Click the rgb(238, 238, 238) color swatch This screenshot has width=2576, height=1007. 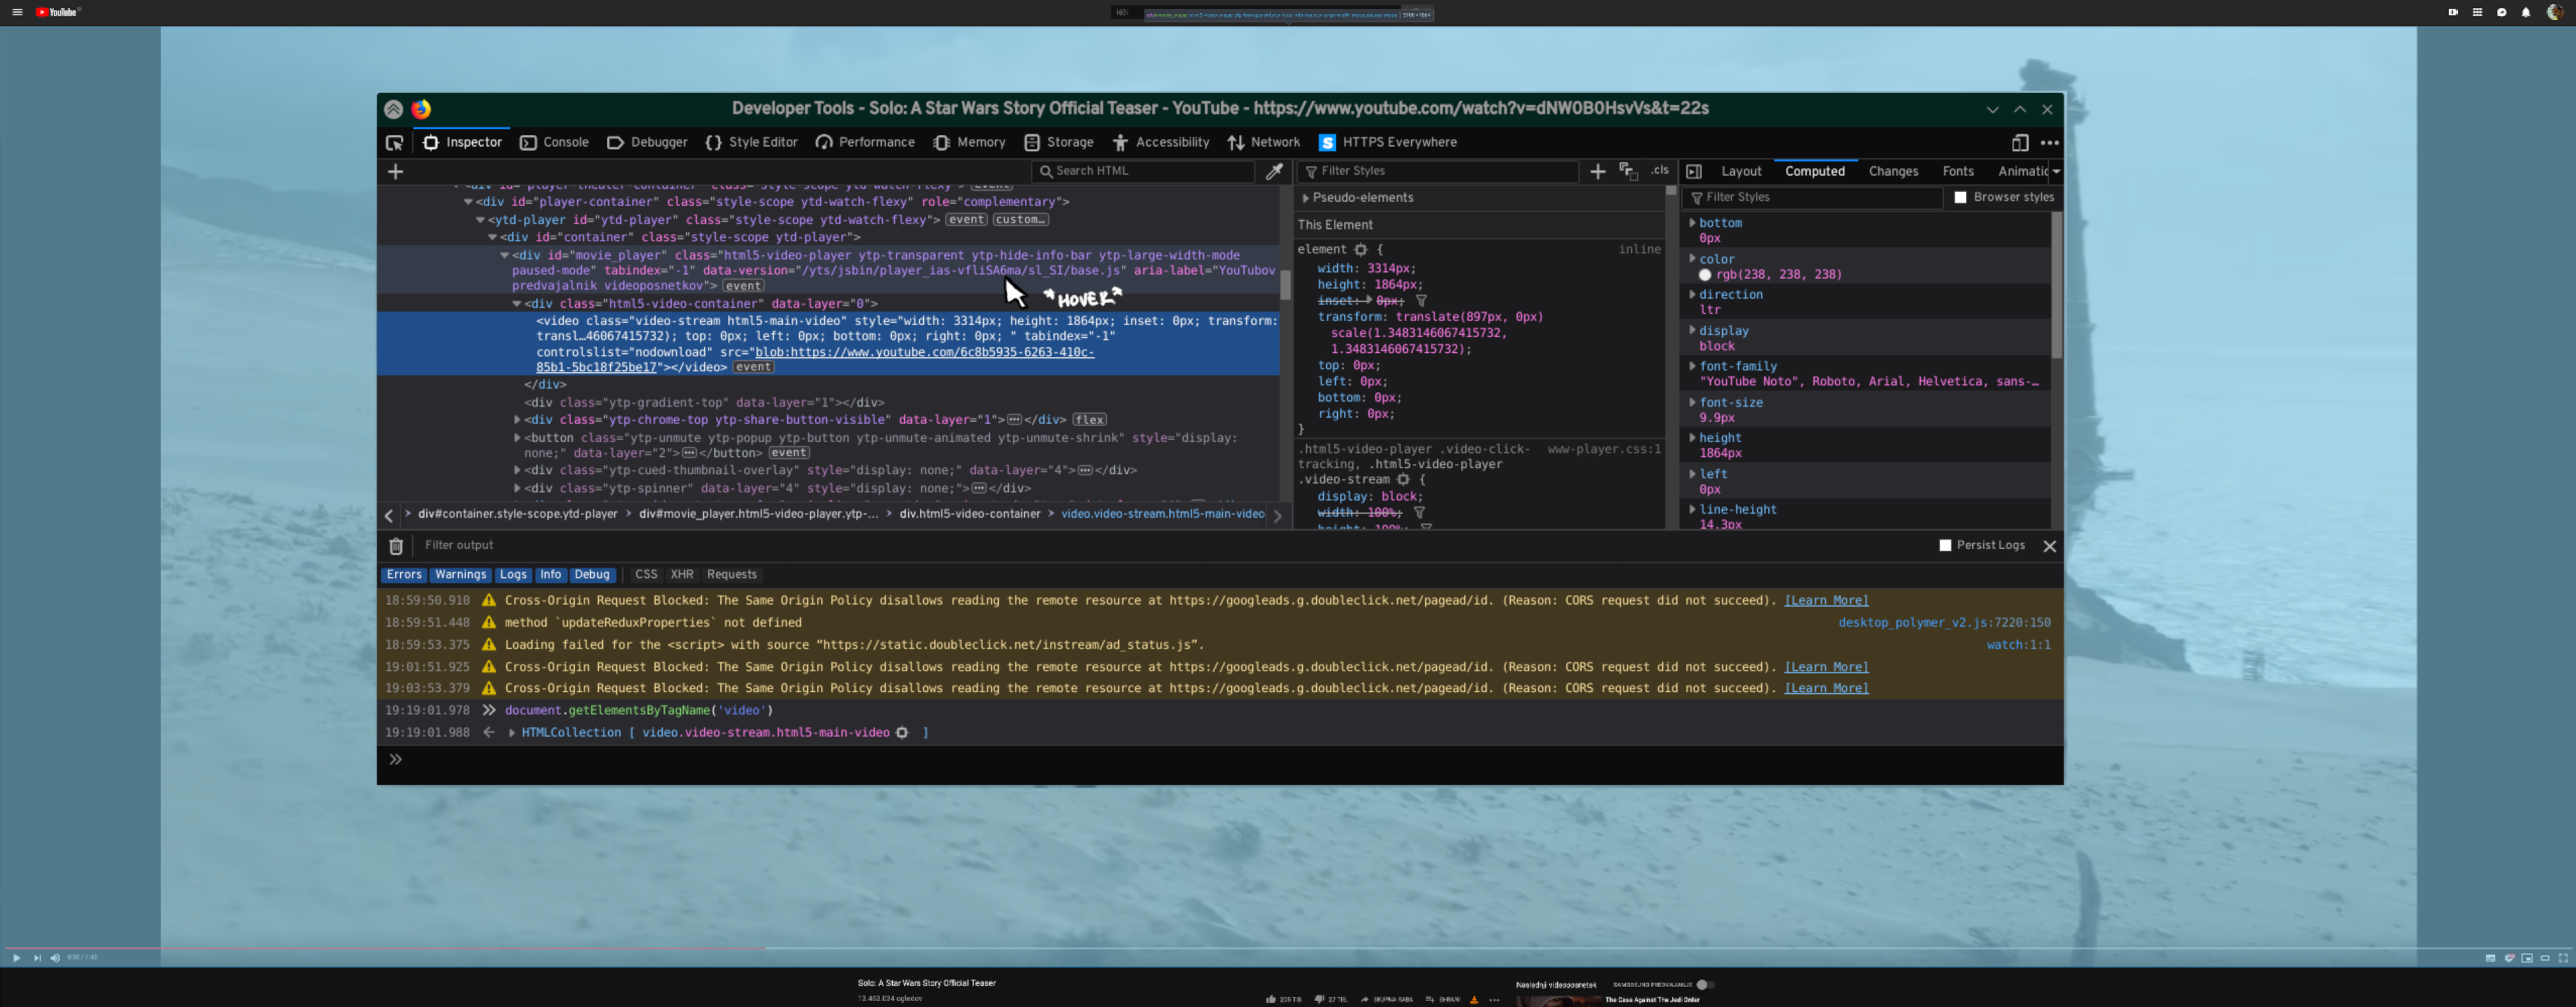tap(1705, 274)
